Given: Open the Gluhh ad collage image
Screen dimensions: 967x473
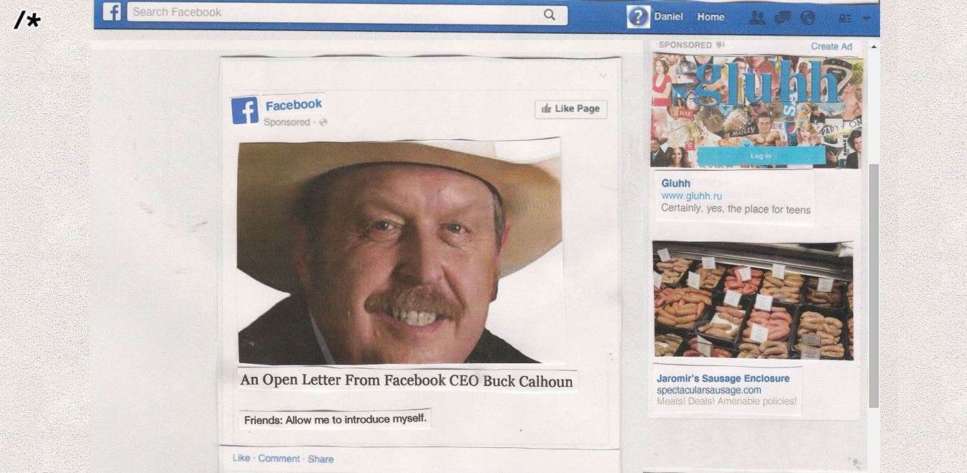Looking at the screenshot, I should (x=757, y=111).
